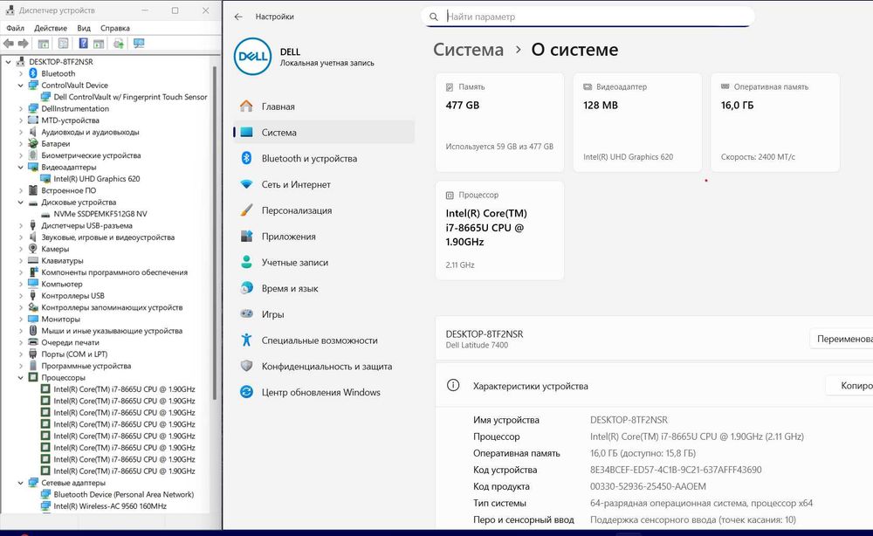Click the Камеры camera icon in tree
Viewport: 873px width, 536px height.
tap(33, 249)
